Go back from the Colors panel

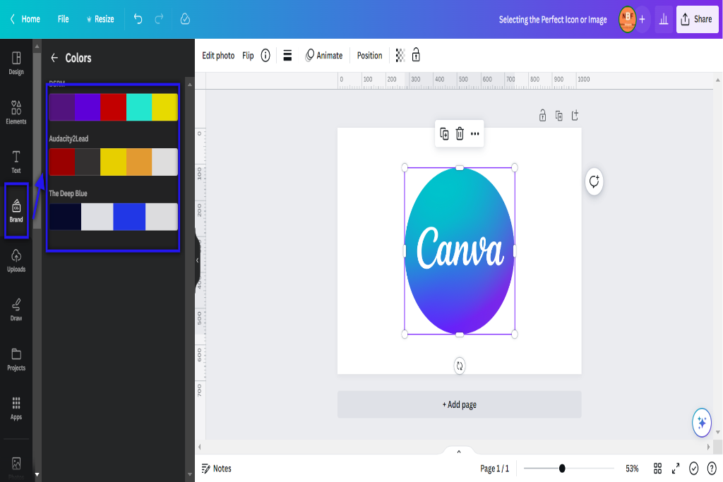(x=54, y=58)
